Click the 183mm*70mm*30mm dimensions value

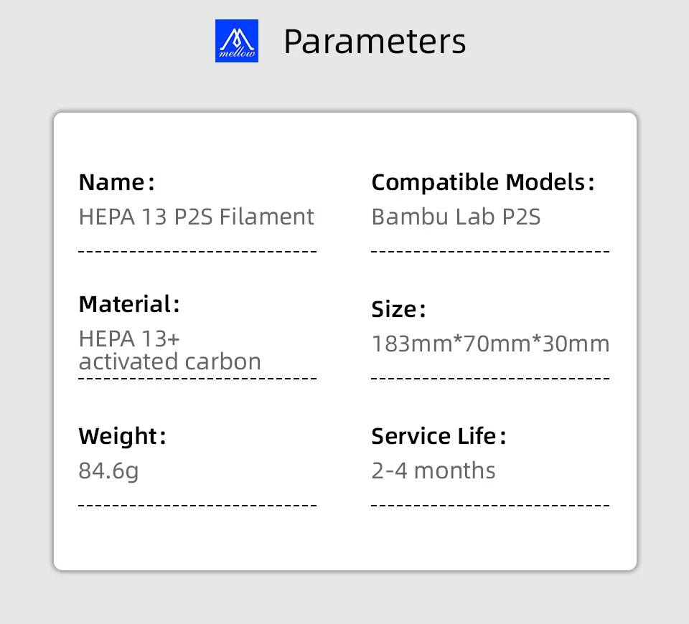(x=490, y=344)
